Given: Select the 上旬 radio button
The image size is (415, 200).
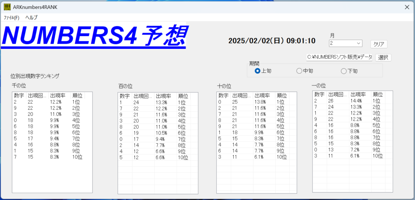Looking at the screenshot, I should [x=257, y=71].
